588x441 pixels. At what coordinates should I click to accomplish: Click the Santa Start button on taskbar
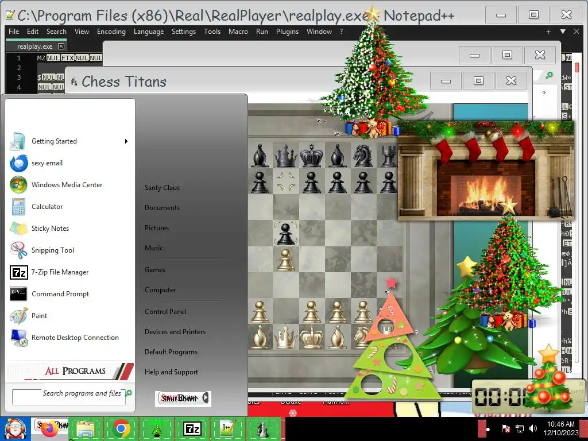tap(15, 429)
